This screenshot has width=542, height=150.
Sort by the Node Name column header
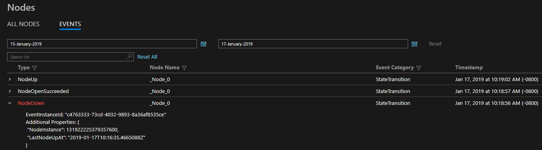coord(164,68)
